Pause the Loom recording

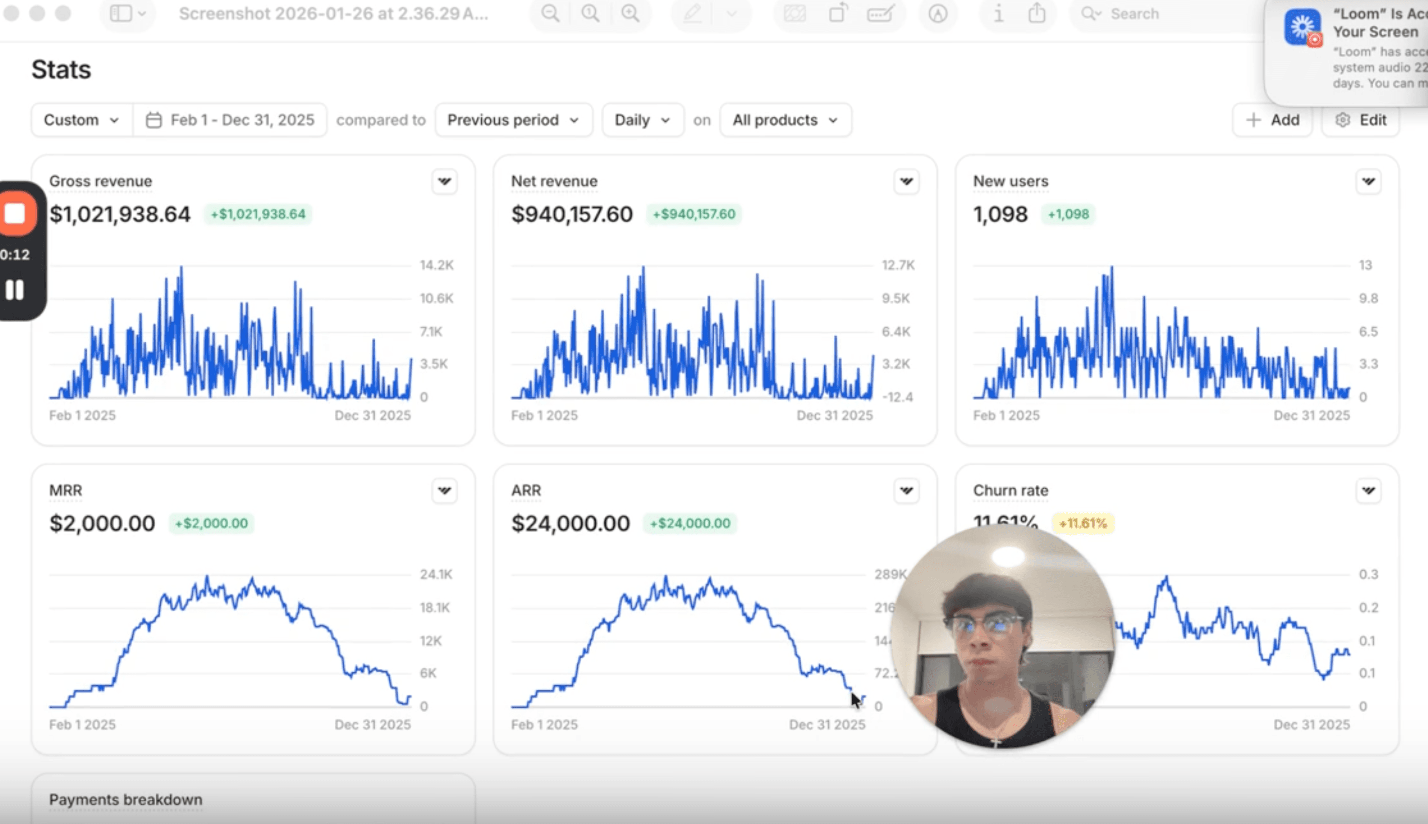(14, 290)
